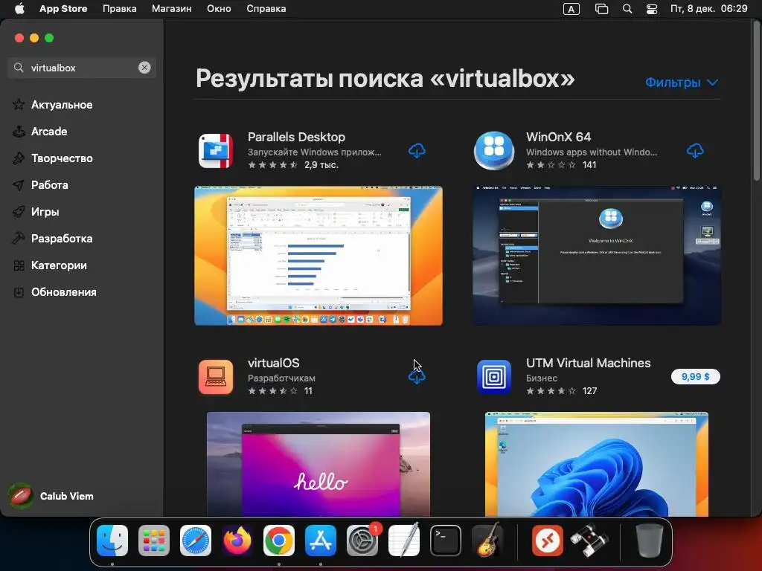The image size is (762, 571).
Task: Open the Parallels Desktop app icon
Action: pos(215,151)
